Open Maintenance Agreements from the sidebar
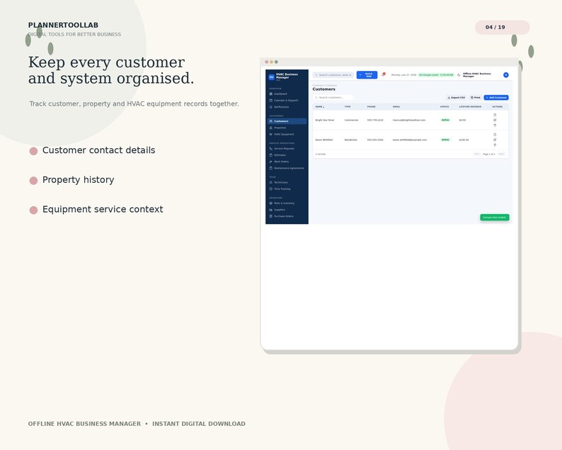 (287, 168)
